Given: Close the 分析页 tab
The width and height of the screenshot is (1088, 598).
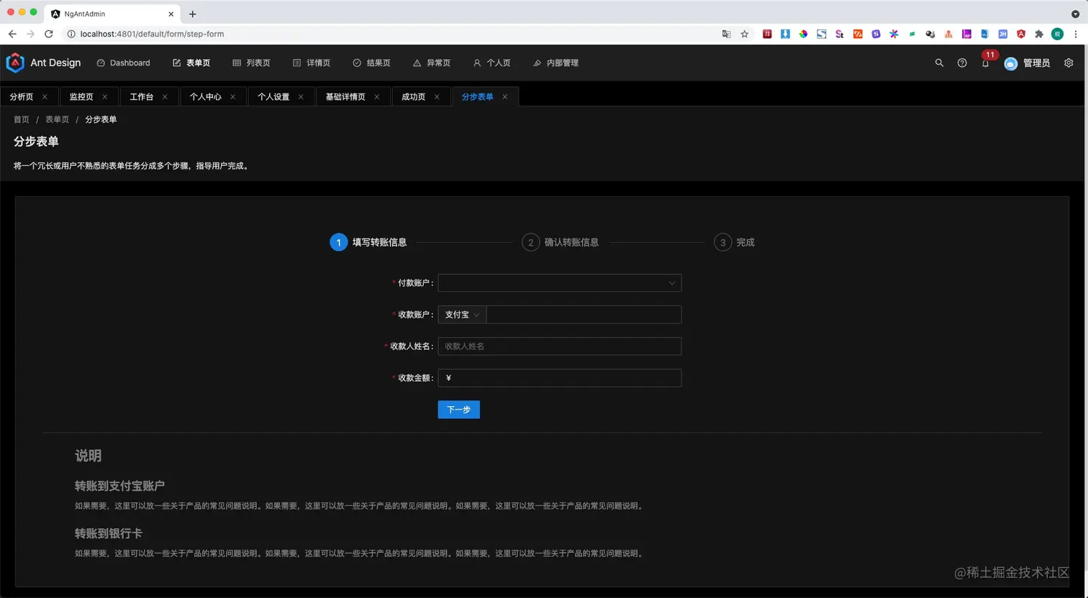Looking at the screenshot, I should (45, 97).
